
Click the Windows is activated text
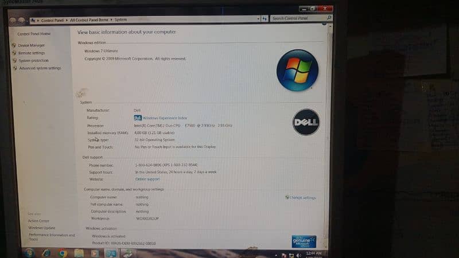point(108,236)
